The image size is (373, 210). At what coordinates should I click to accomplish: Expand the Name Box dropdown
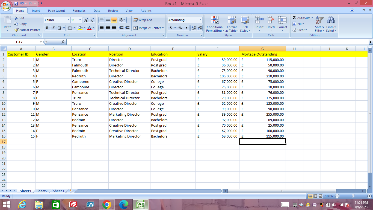(x=41, y=42)
